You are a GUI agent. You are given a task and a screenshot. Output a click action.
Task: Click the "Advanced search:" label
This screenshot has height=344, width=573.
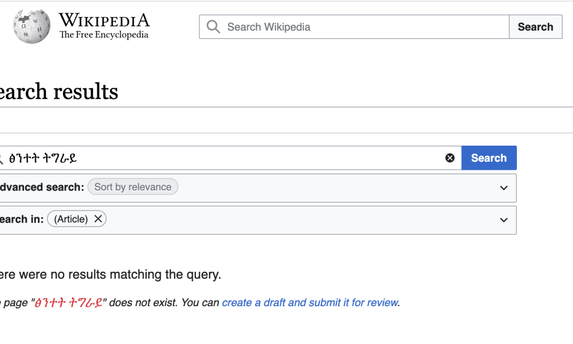(41, 187)
